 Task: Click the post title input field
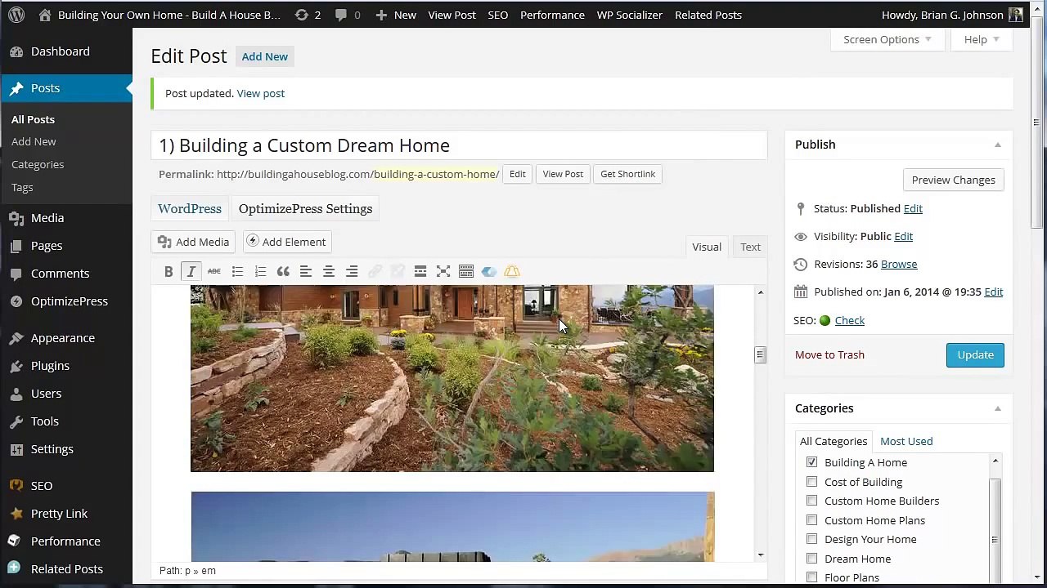coord(459,145)
